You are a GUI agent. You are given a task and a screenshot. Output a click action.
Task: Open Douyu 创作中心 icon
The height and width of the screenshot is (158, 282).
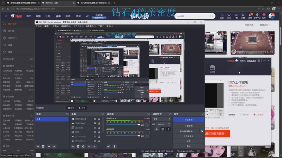click(257, 16)
